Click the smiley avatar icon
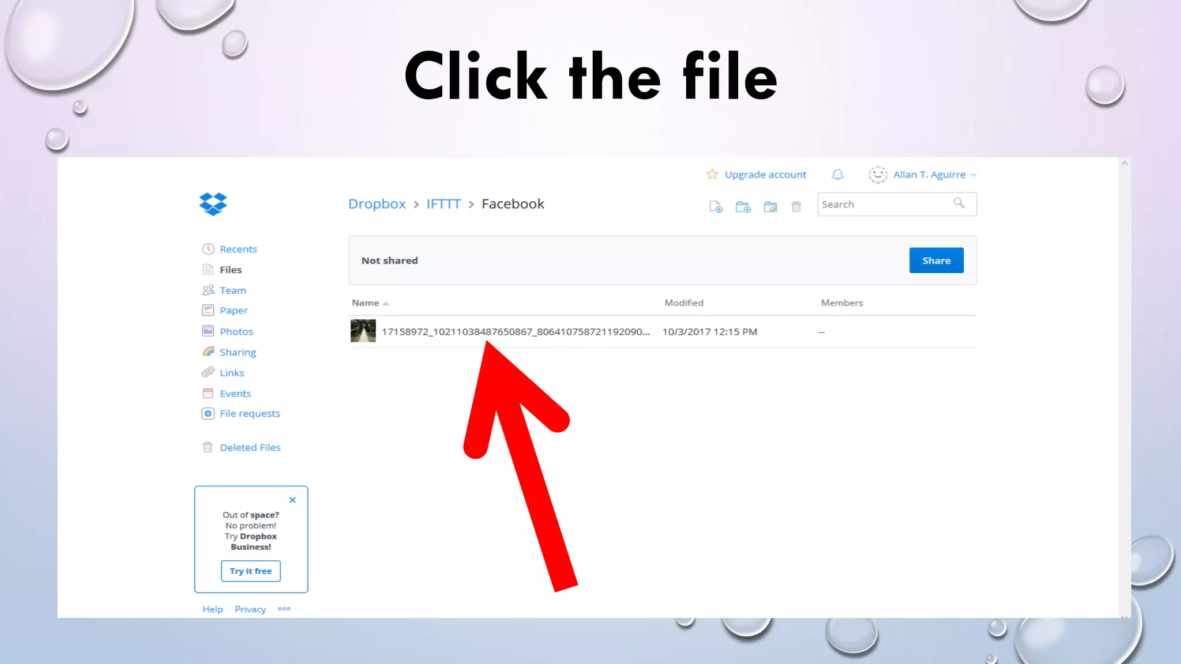Screen dimensions: 1181x664 [x=878, y=175]
